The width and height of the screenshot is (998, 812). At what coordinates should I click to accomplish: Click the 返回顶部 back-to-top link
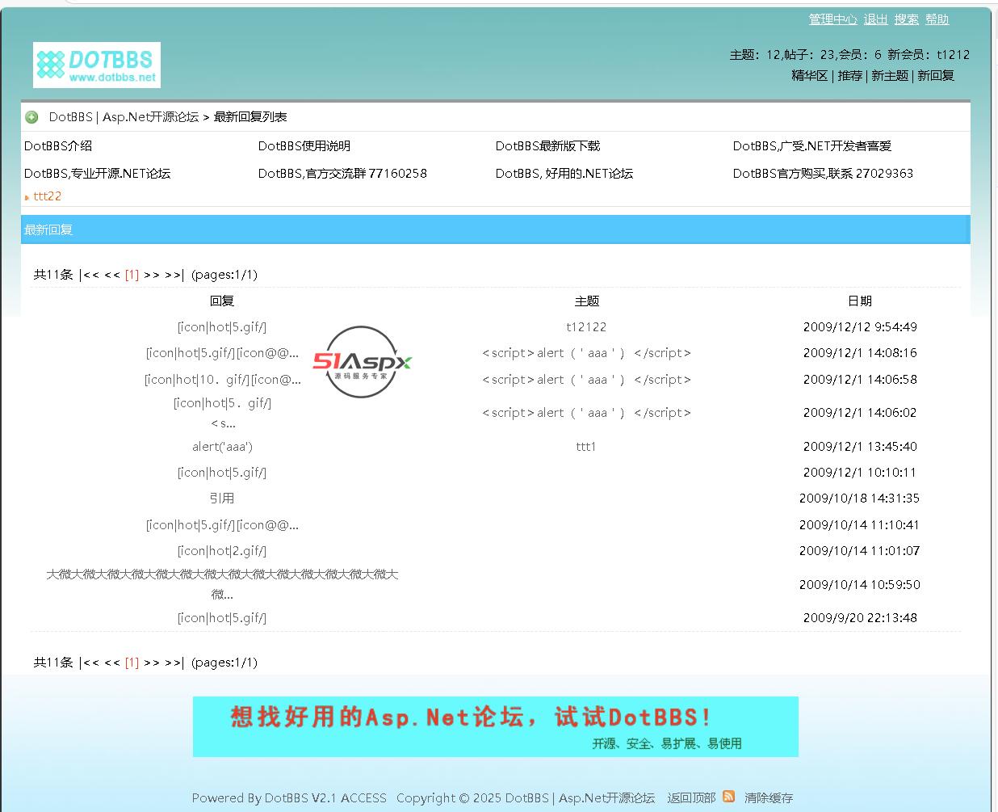[x=691, y=798]
